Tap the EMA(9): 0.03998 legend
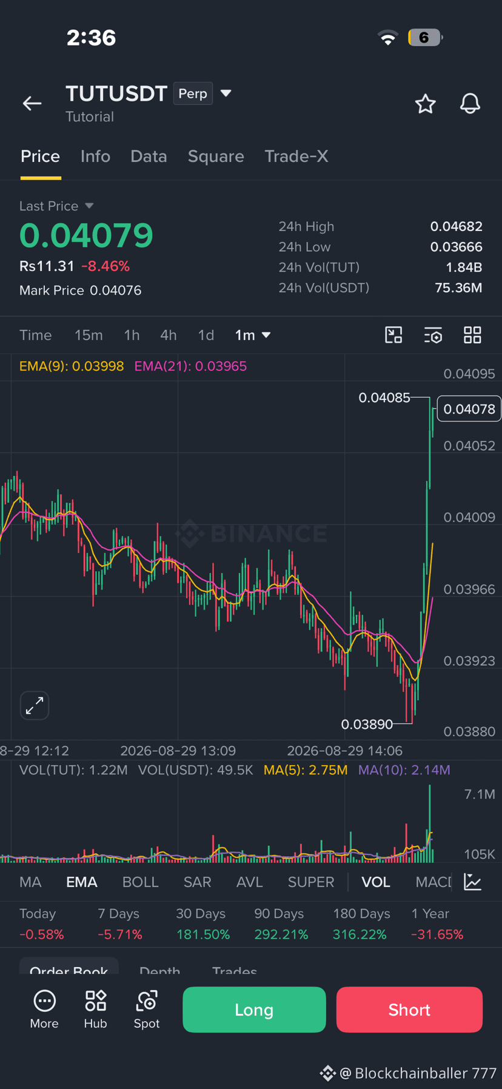Image resolution: width=502 pixels, height=1089 pixels. [72, 366]
